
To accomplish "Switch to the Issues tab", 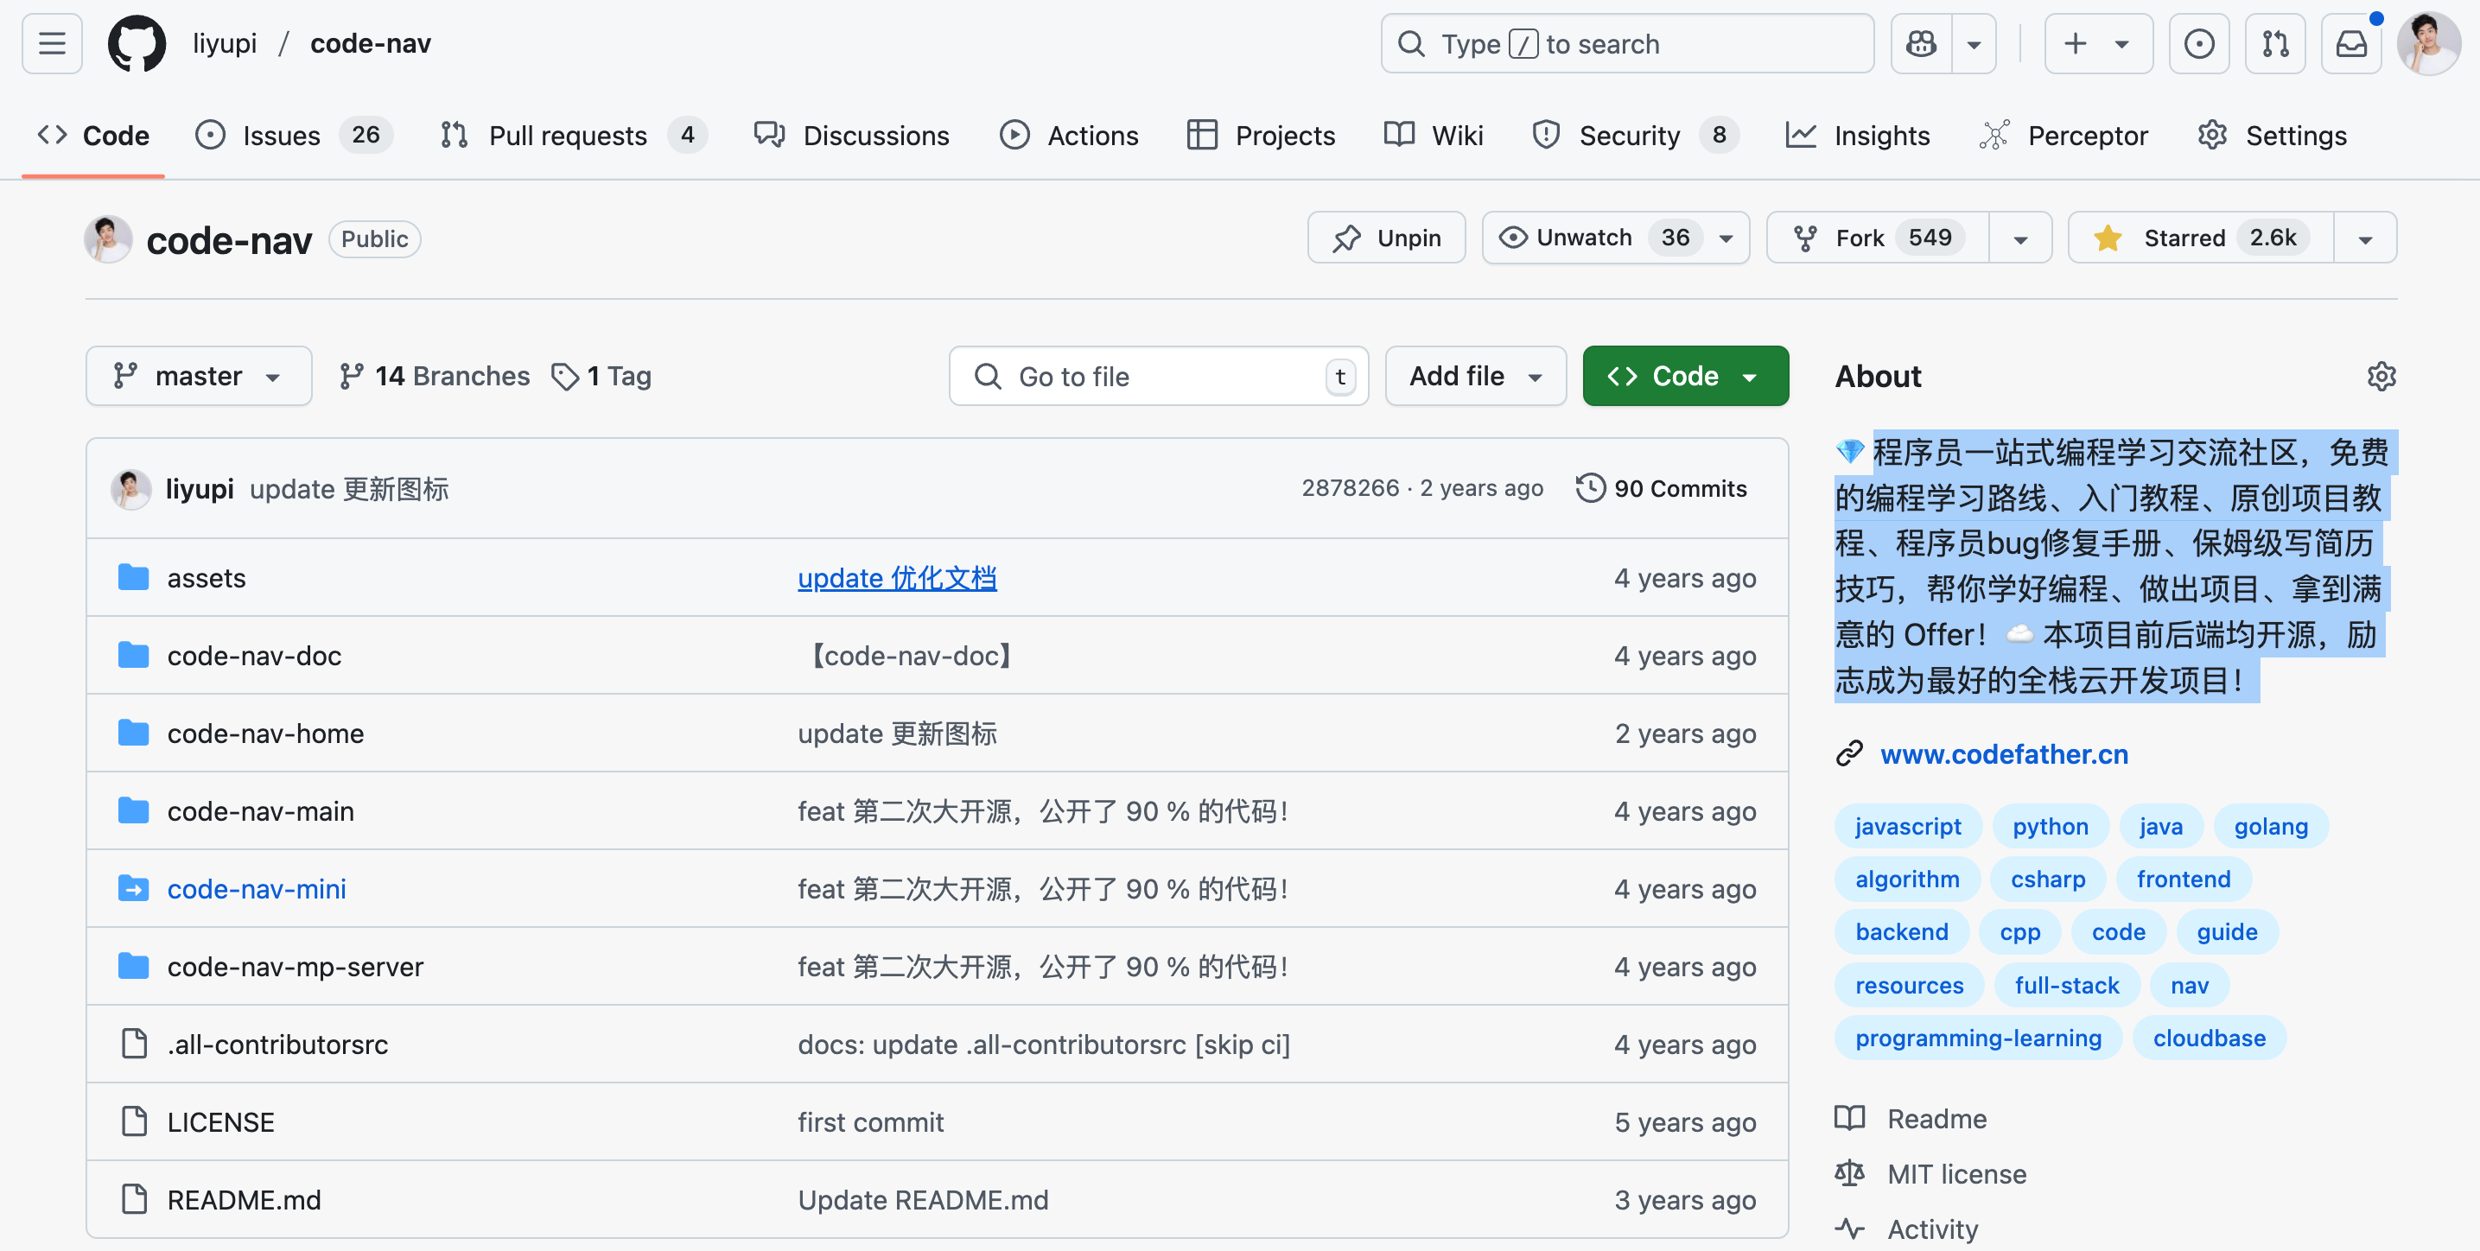I will pyautogui.click(x=280, y=136).
